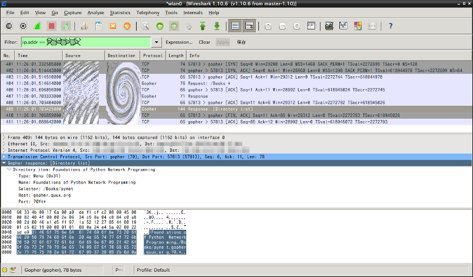Open the Statistics menu
Viewport: 473px width, 277px height.
(x=120, y=12)
